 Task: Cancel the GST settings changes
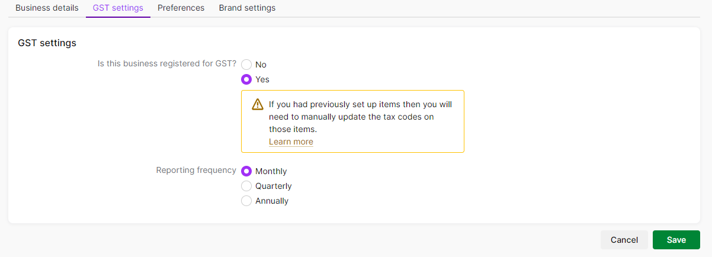tap(624, 240)
